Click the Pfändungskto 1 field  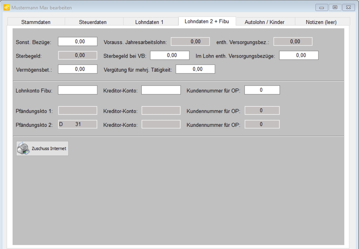(x=78, y=111)
